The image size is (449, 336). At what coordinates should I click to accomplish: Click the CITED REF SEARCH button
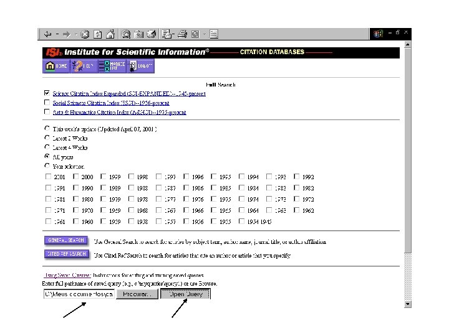click(x=67, y=254)
